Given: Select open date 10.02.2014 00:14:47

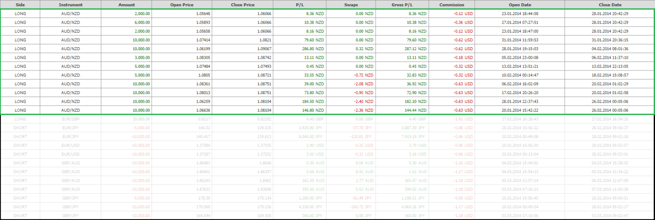Looking at the screenshot, I should (x=520, y=75).
